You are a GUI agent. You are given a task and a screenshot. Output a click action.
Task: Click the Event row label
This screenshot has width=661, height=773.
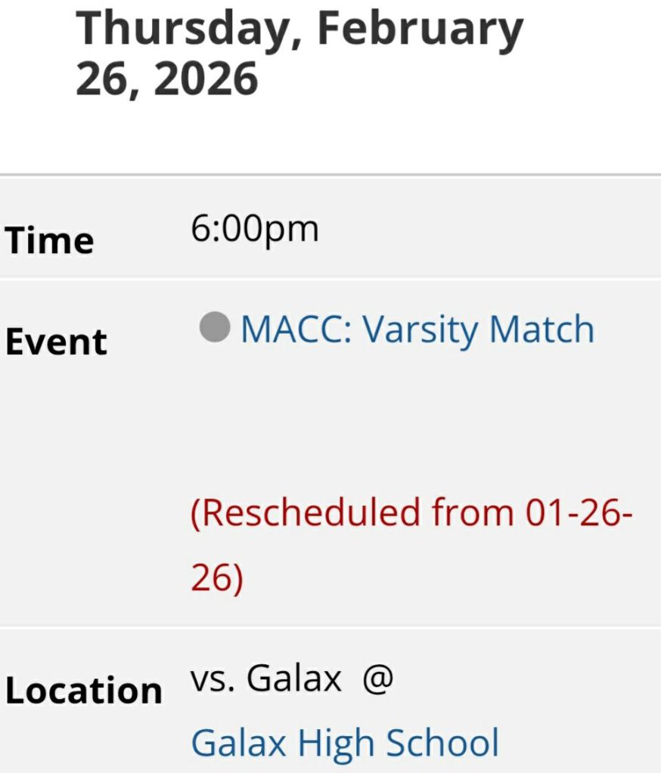(x=56, y=342)
